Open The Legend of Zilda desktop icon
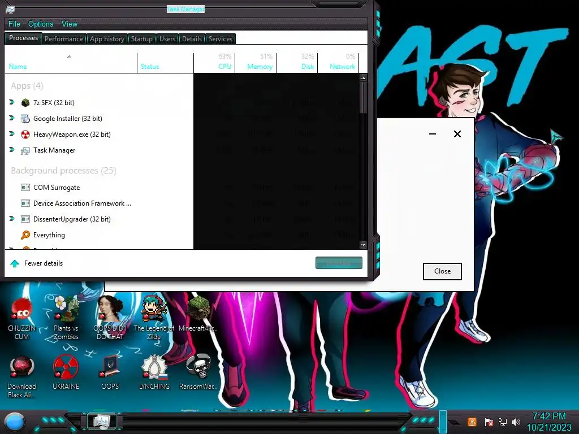Image resolution: width=579 pixels, height=434 pixels. 154,318
